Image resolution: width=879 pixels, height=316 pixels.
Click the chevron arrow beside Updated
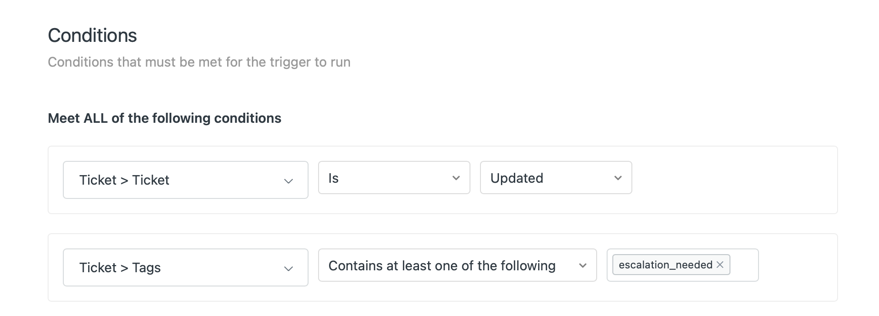pyautogui.click(x=618, y=178)
